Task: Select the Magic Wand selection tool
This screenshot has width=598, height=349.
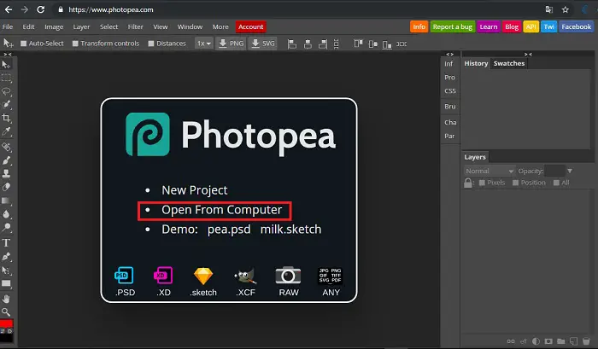Action: coord(7,104)
